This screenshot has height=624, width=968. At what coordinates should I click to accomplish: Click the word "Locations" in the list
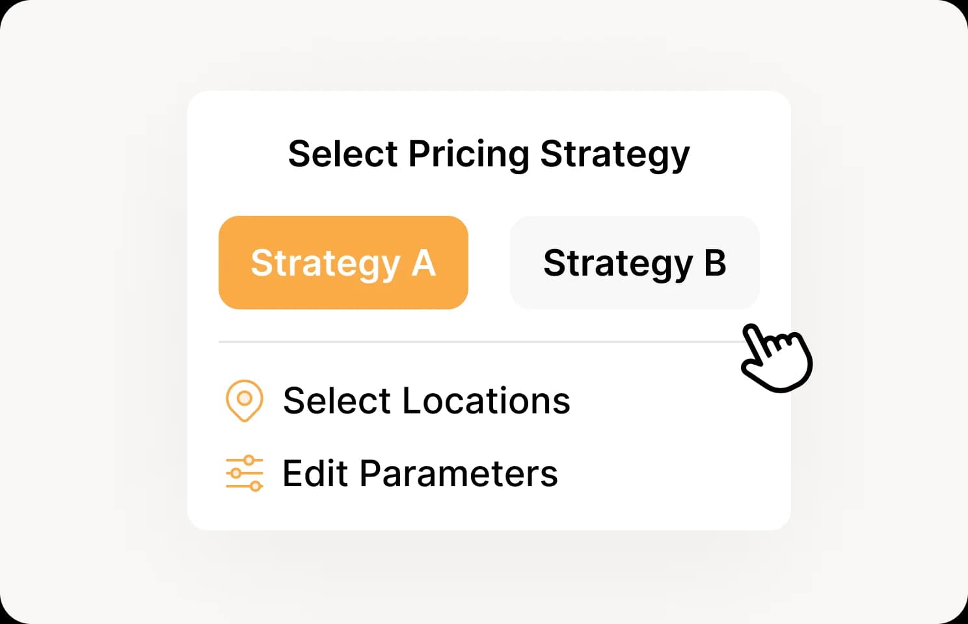coord(487,400)
